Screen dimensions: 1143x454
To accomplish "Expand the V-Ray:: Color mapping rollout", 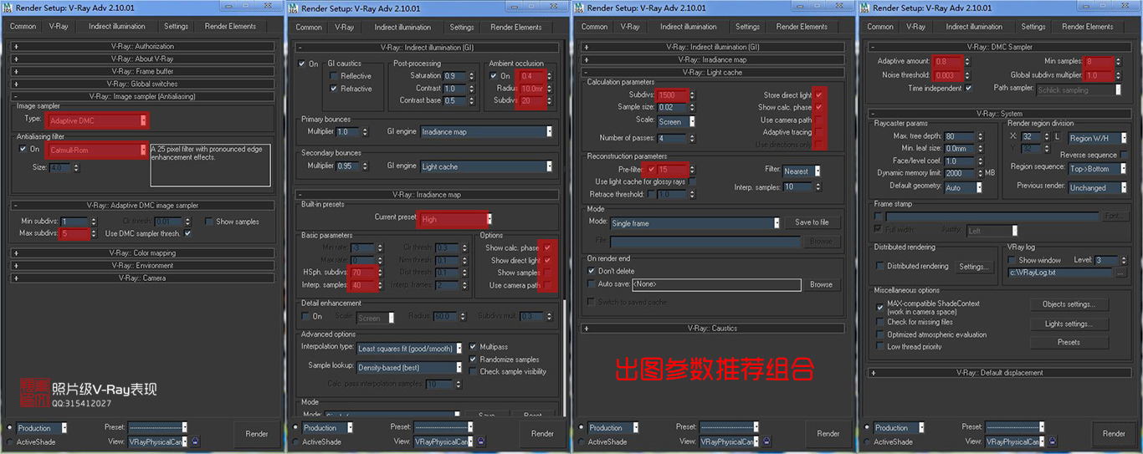I will click(x=142, y=253).
